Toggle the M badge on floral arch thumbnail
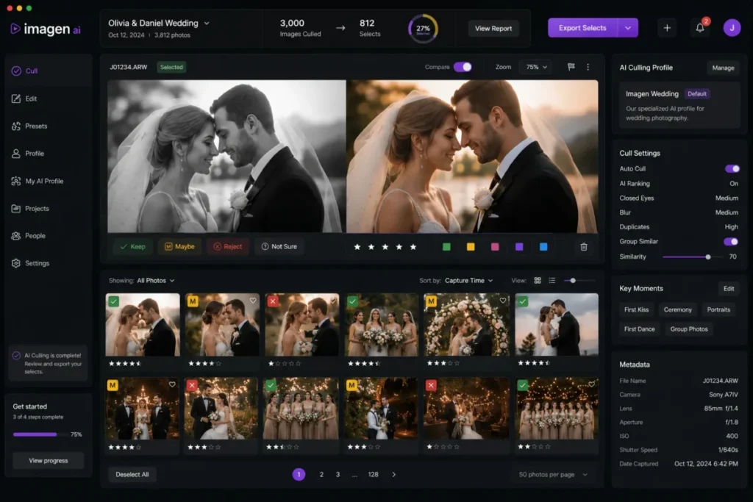 (x=431, y=301)
